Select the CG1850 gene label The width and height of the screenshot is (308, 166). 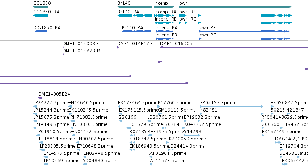(42, 3)
